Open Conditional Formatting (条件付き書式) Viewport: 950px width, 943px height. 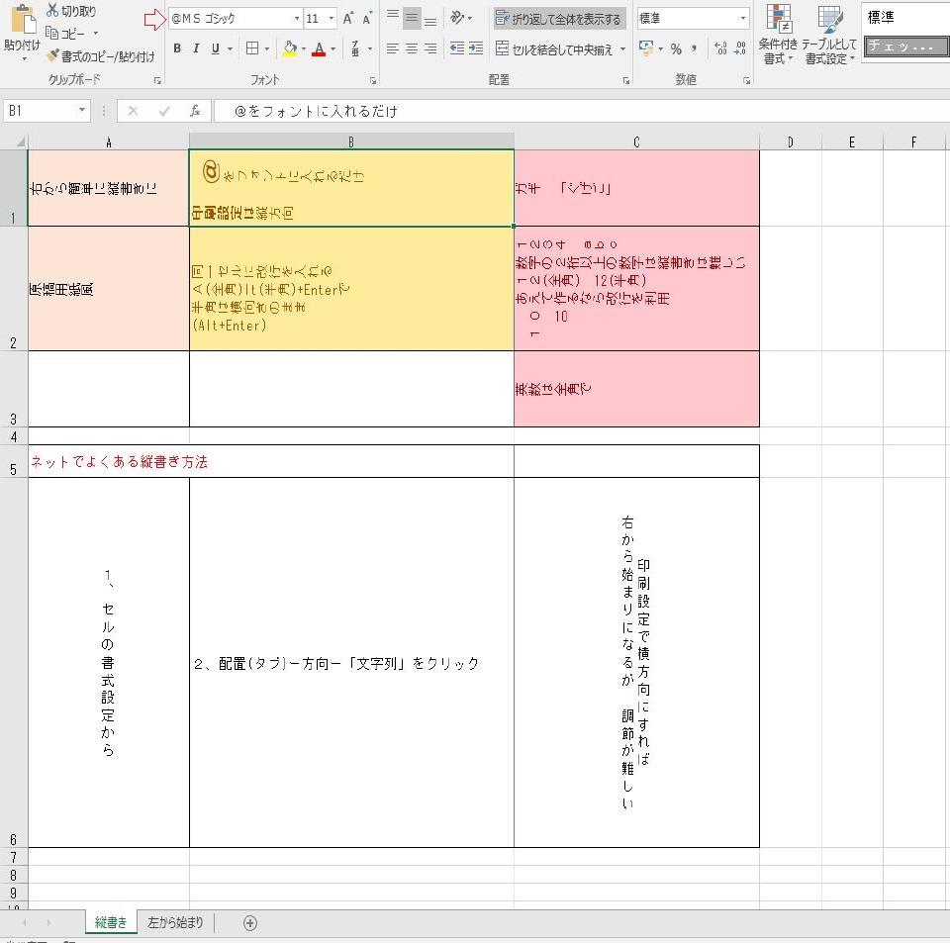point(779,34)
